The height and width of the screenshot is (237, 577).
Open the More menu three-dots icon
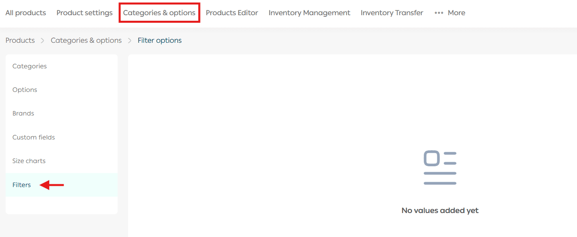(439, 13)
